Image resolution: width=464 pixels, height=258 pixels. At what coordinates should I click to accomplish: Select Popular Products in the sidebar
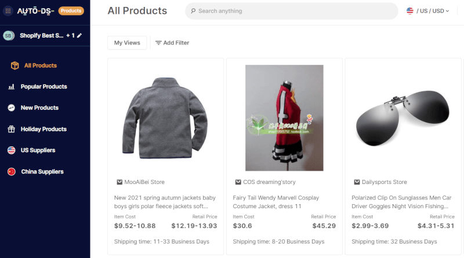43,87
